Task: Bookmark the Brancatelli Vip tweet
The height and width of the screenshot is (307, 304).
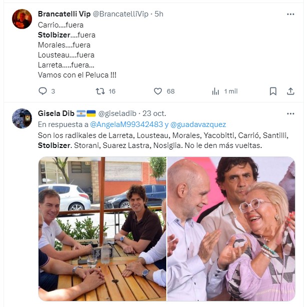Action: coord(273,91)
